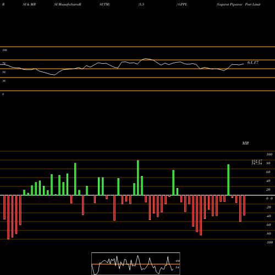Click the -100 label on MR axis

pos(269,243)
